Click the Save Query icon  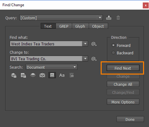point(109,17)
